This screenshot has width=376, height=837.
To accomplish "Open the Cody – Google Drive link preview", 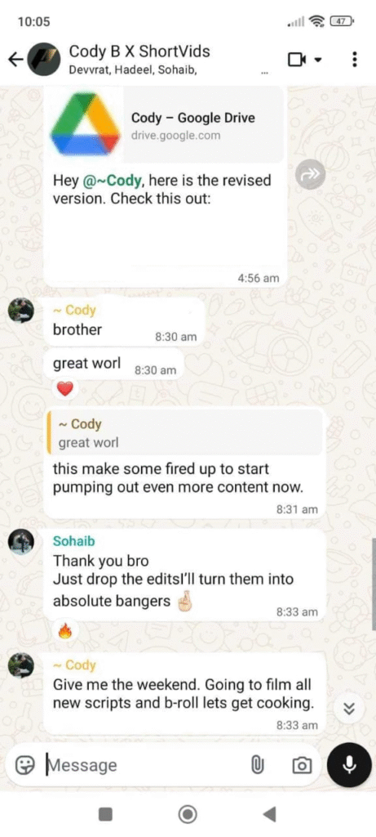I will 166,125.
